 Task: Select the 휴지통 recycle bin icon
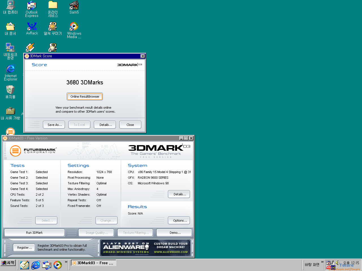point(10,92)
